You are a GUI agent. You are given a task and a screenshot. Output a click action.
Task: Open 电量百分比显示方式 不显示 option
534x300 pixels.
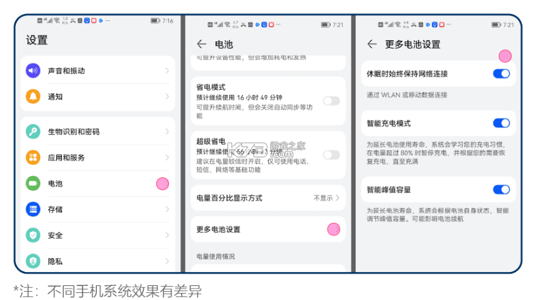[326, 198]
